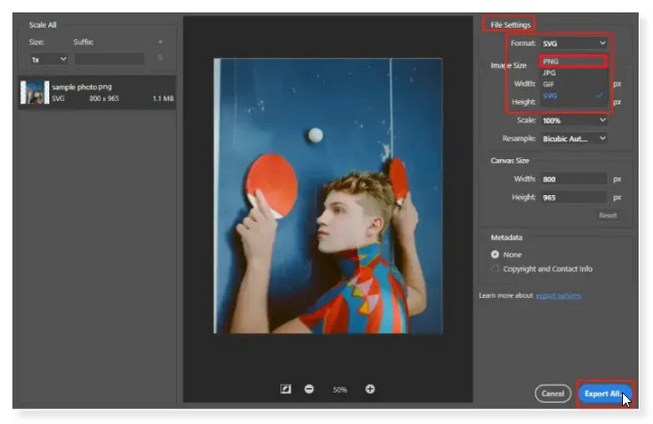Select the sample photo.png thumbnail
653x424 pixels.
(x=35, y=92)
